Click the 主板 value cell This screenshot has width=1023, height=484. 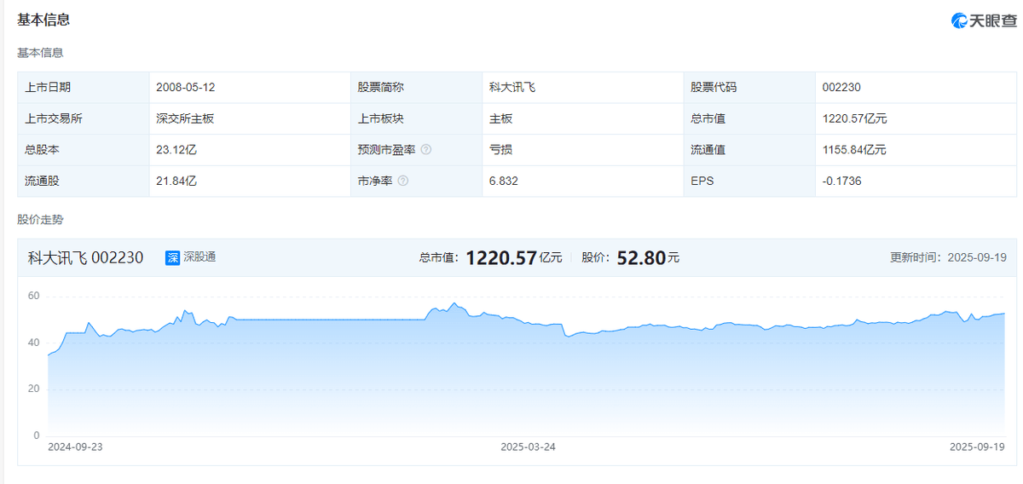click(x=582, y=118)
